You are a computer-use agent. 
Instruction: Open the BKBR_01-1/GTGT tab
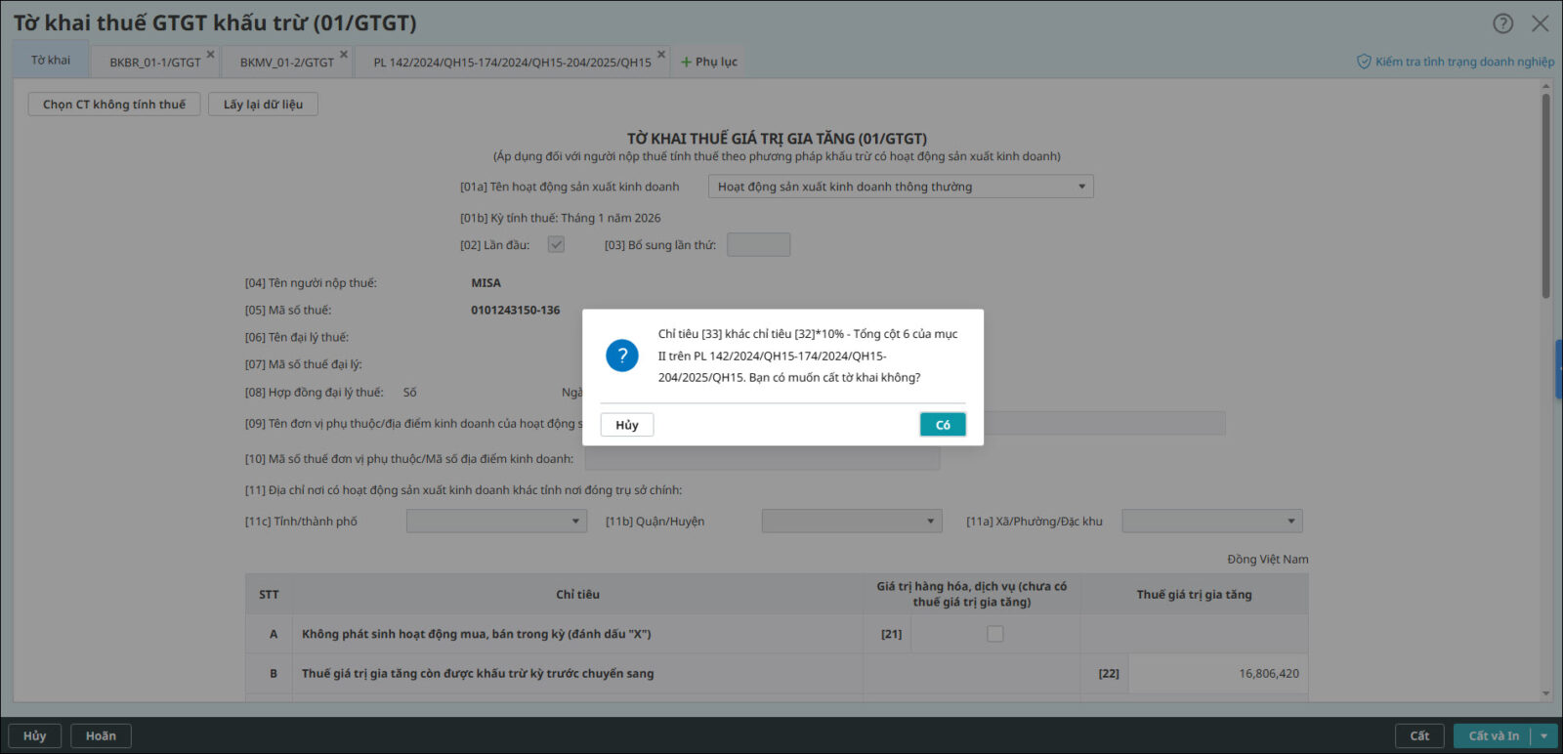[x=154, y=62]
